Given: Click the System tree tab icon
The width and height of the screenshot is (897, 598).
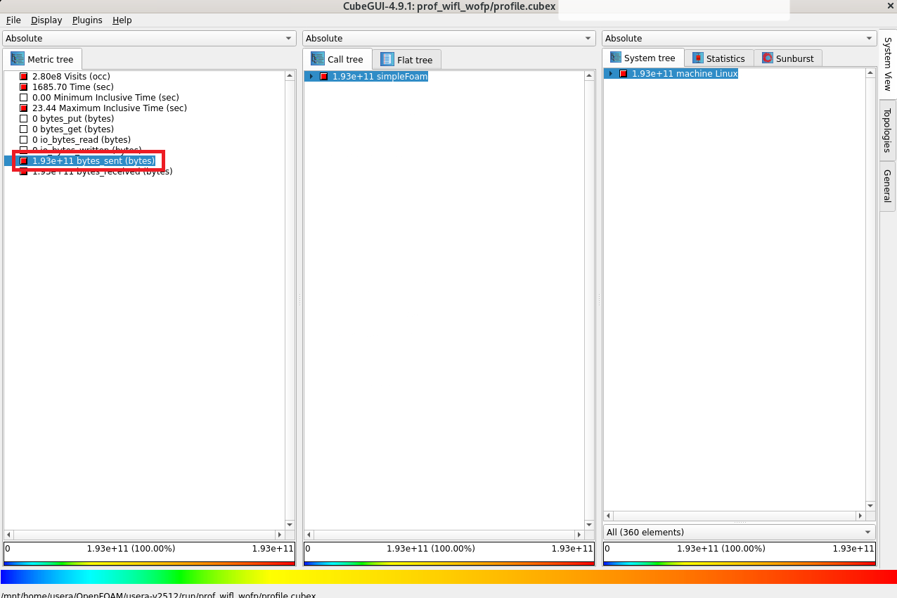Looking at the screenshot, I should click(616, 58).
